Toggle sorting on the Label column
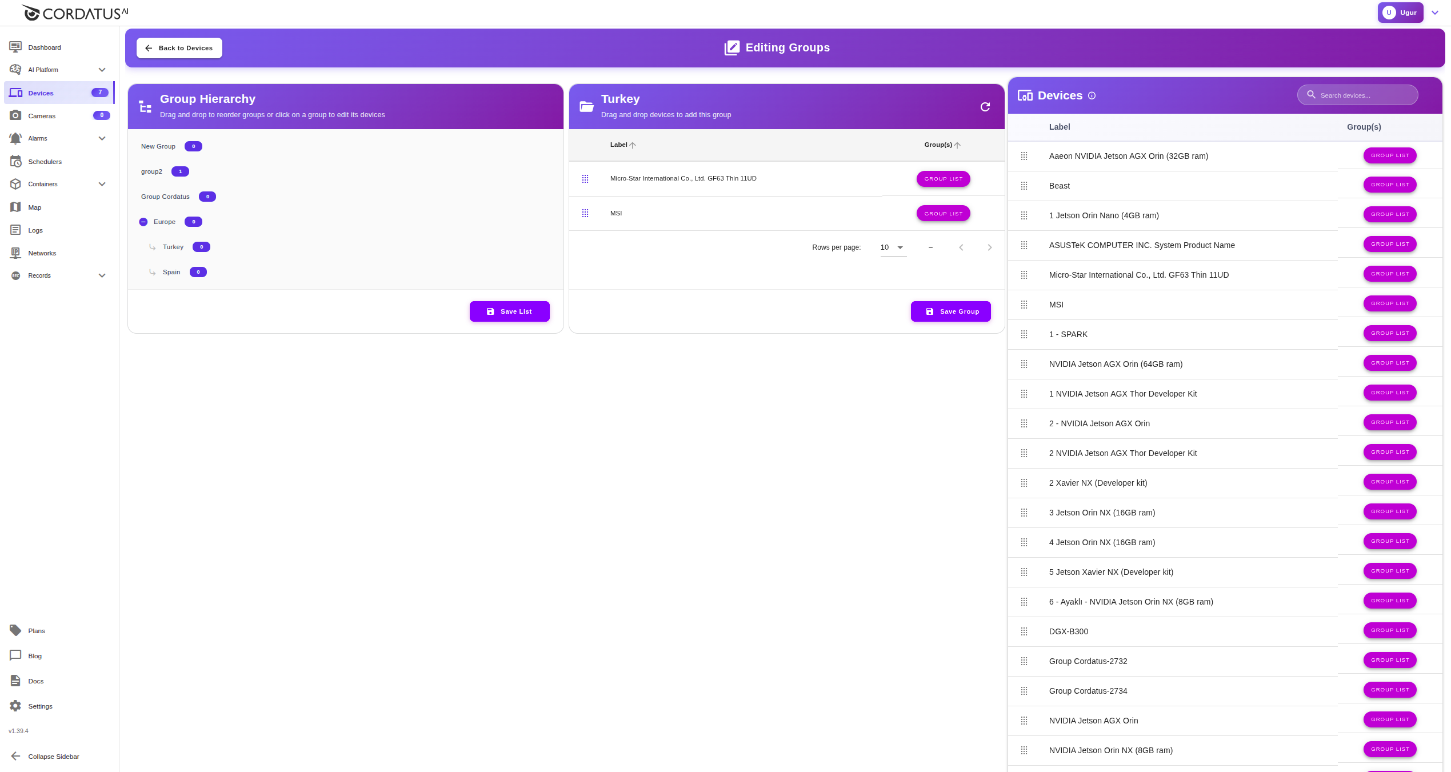Screen dimensions: 1451x772 click(623, 145)
